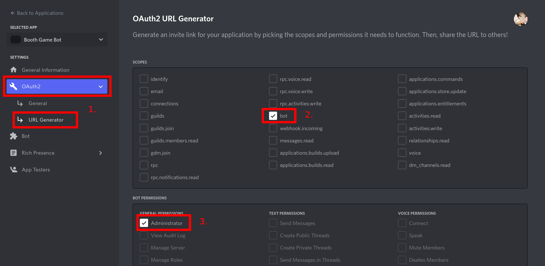
Task: Enable the email scope
Action: (144, 91)
